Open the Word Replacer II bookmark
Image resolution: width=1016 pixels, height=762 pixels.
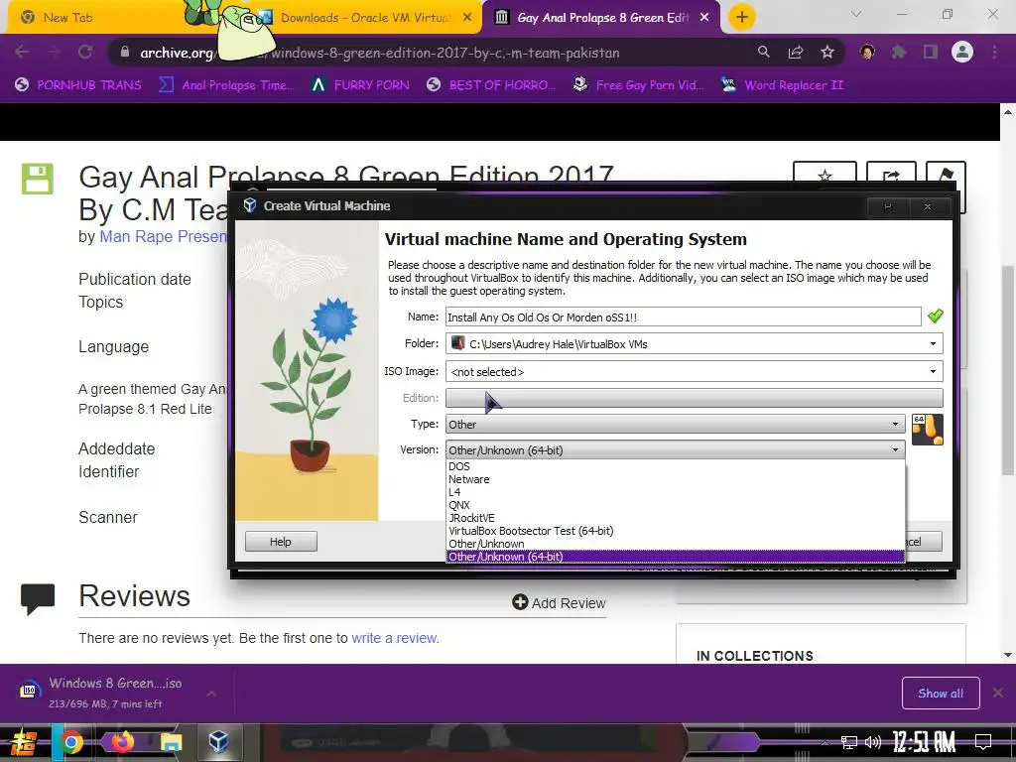[x=782, y=85]
